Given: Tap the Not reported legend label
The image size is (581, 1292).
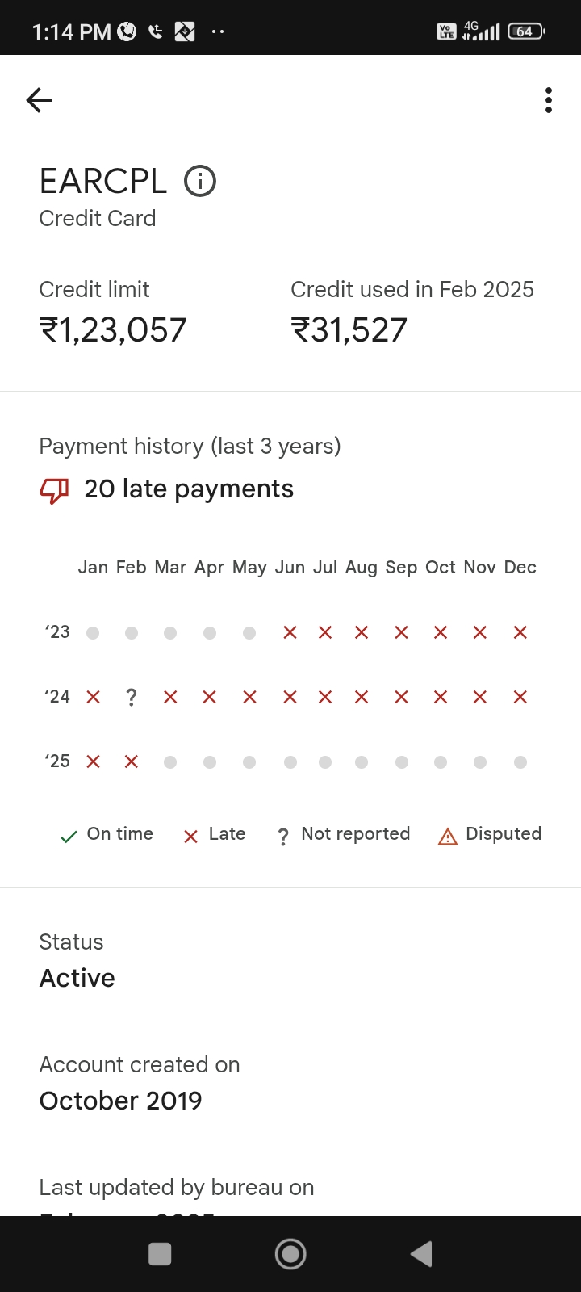Looking at the screenshot, I should click(x=355, y=833).
